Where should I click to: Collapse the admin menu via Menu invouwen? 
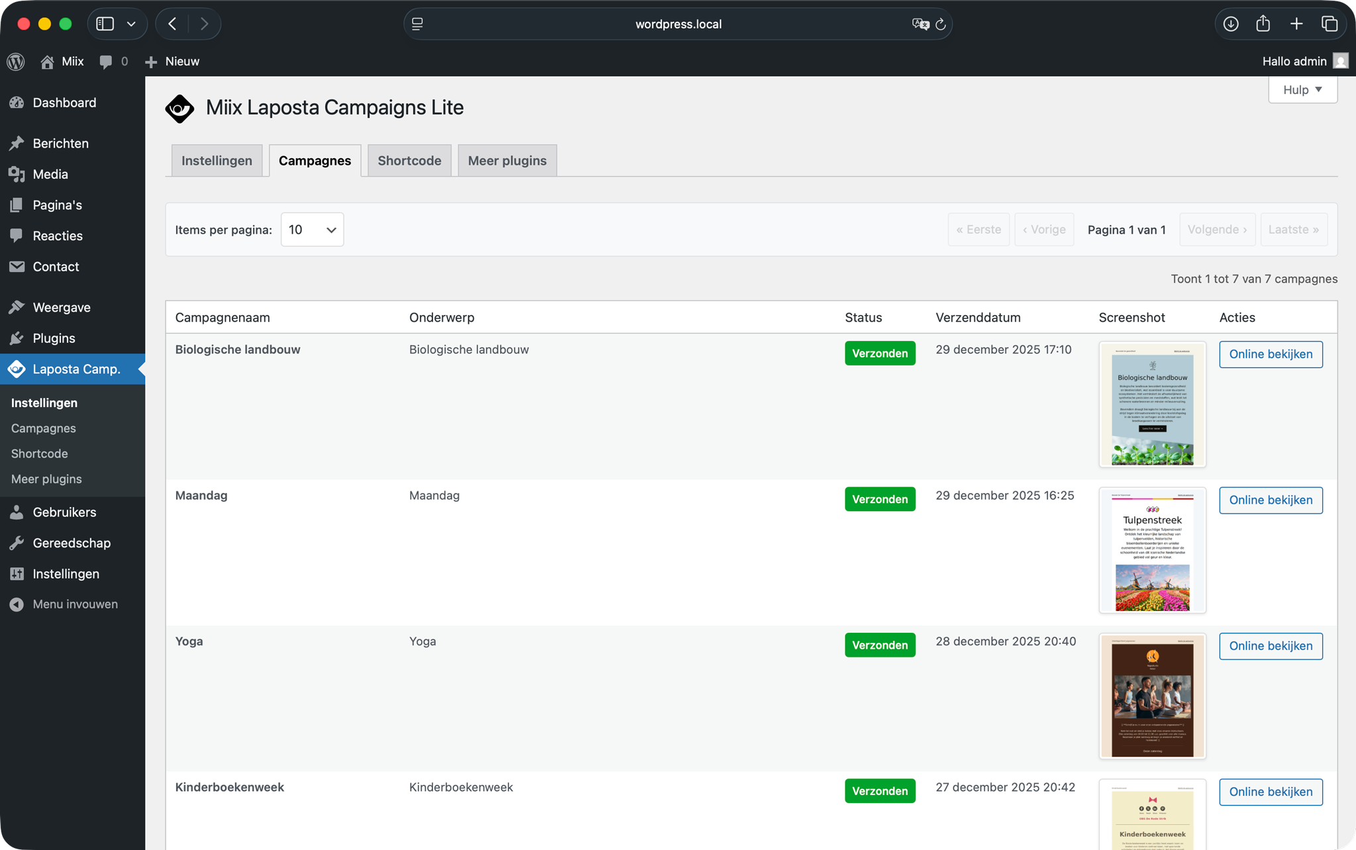point(17,604)
